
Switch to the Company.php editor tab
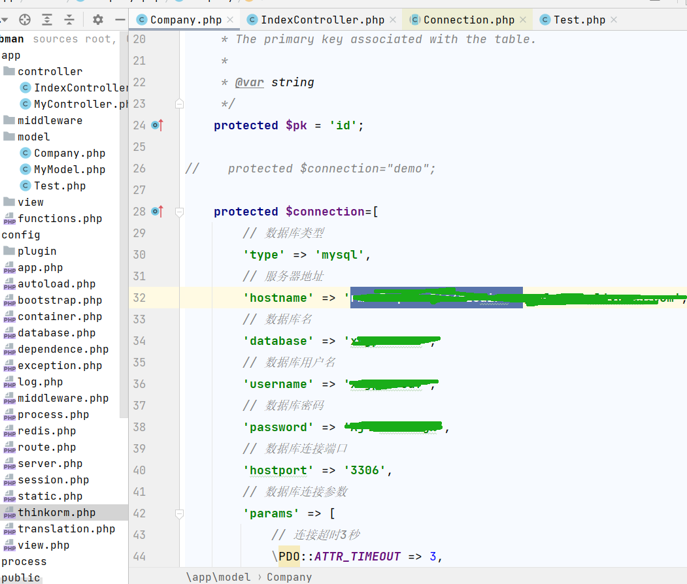tap(186, 20)
